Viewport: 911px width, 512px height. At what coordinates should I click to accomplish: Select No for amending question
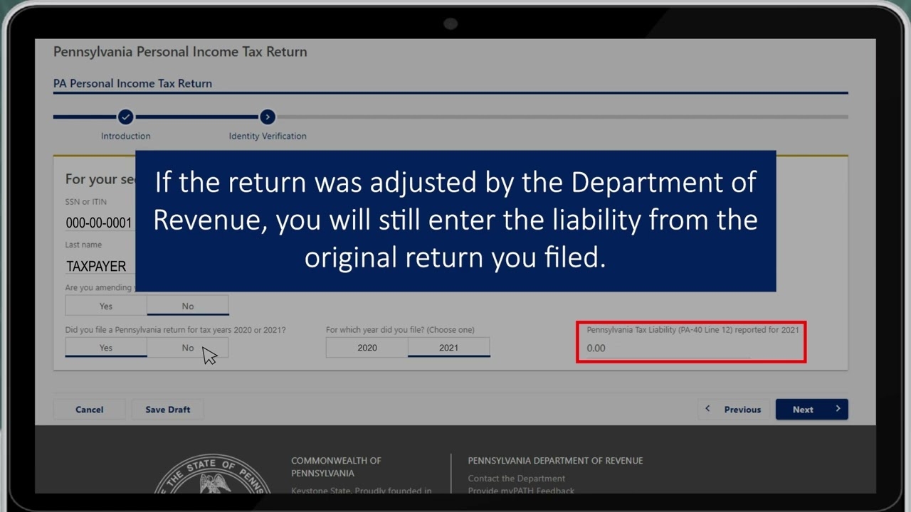188,306
